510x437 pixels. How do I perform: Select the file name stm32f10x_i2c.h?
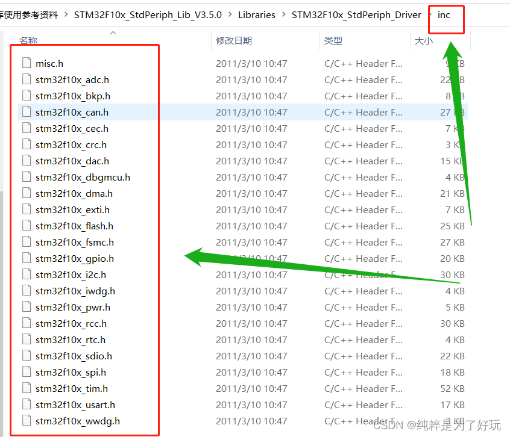(x=71, y=274)
